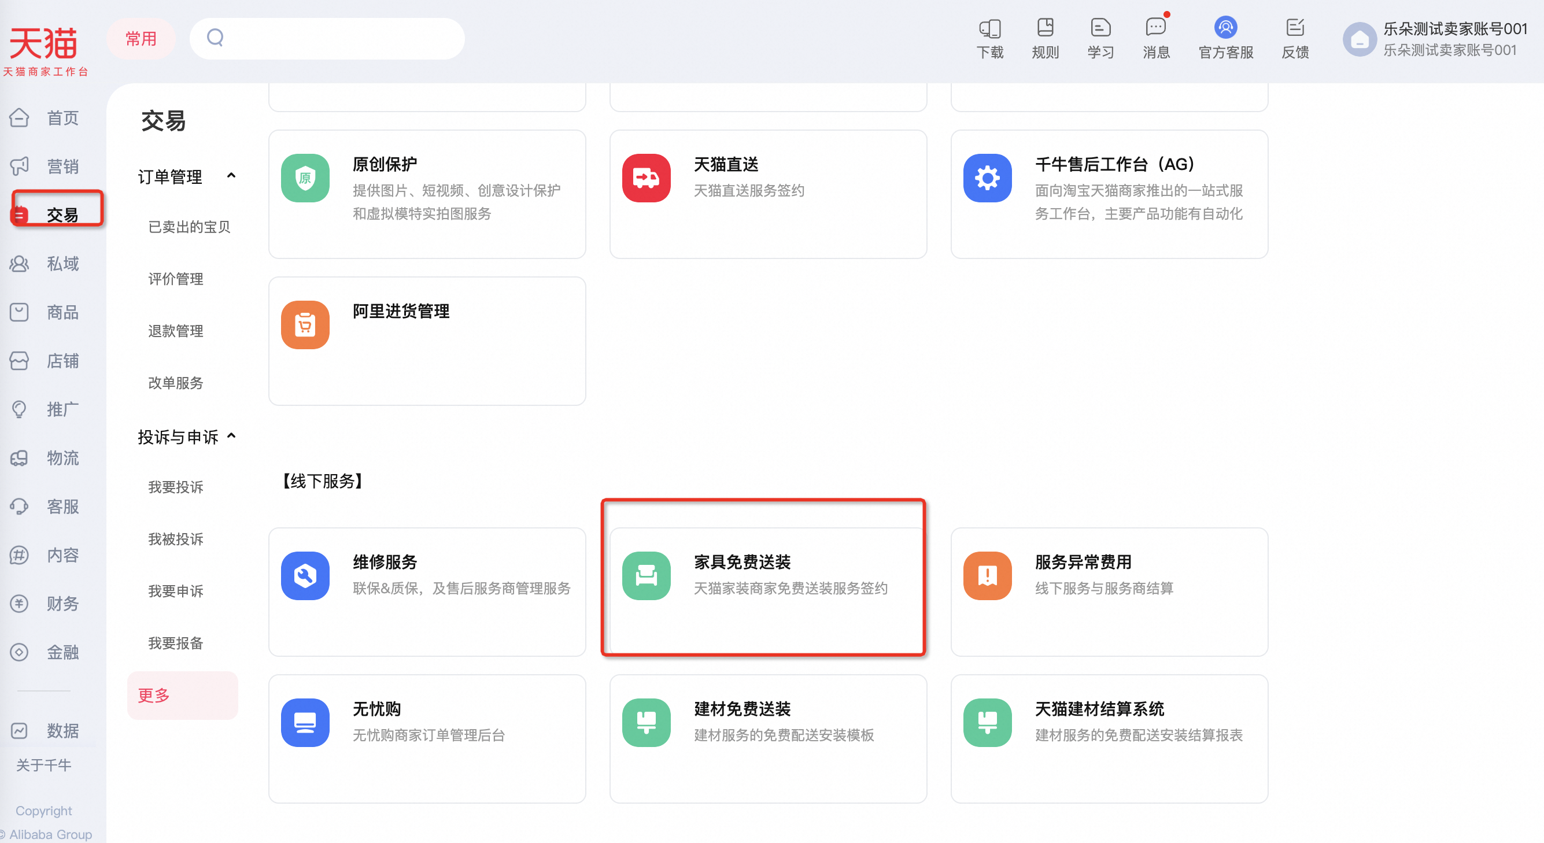The height and width of the screenshot is (843, 1544).
Task: Open 我被投诉 submenu item
Action: click(x=176, y=540)
